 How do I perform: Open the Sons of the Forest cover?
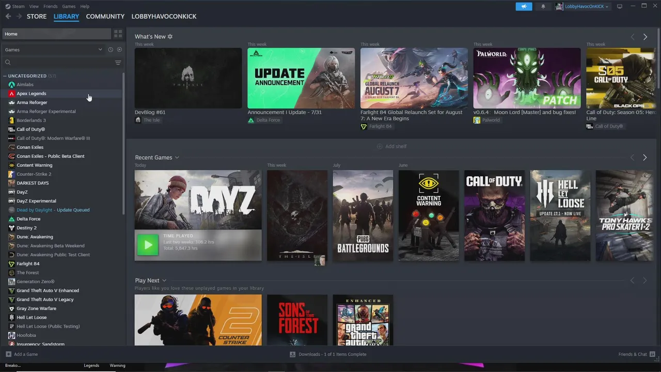[x=297, y=320]
